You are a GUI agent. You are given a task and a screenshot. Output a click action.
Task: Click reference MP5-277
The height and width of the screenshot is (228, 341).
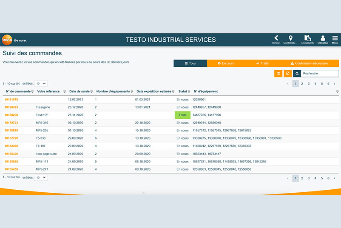[42, 169]
